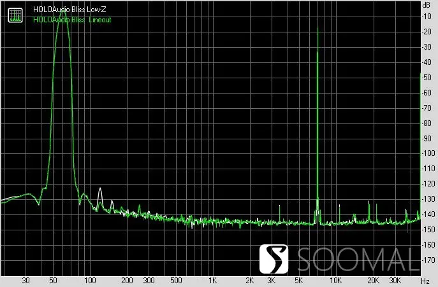Screen dimensions: 438x287
Task: Click the 10K frequency label
Action: (335, 280)
